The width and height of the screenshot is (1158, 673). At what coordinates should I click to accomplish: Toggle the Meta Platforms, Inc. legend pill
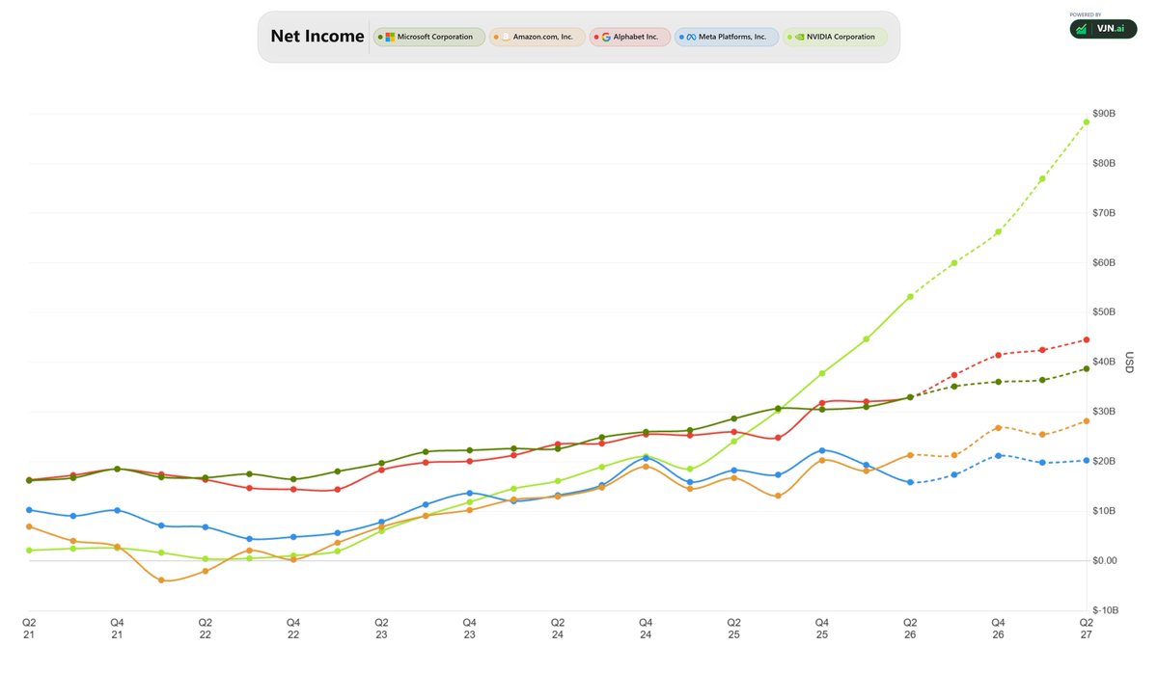pos(727,38)
